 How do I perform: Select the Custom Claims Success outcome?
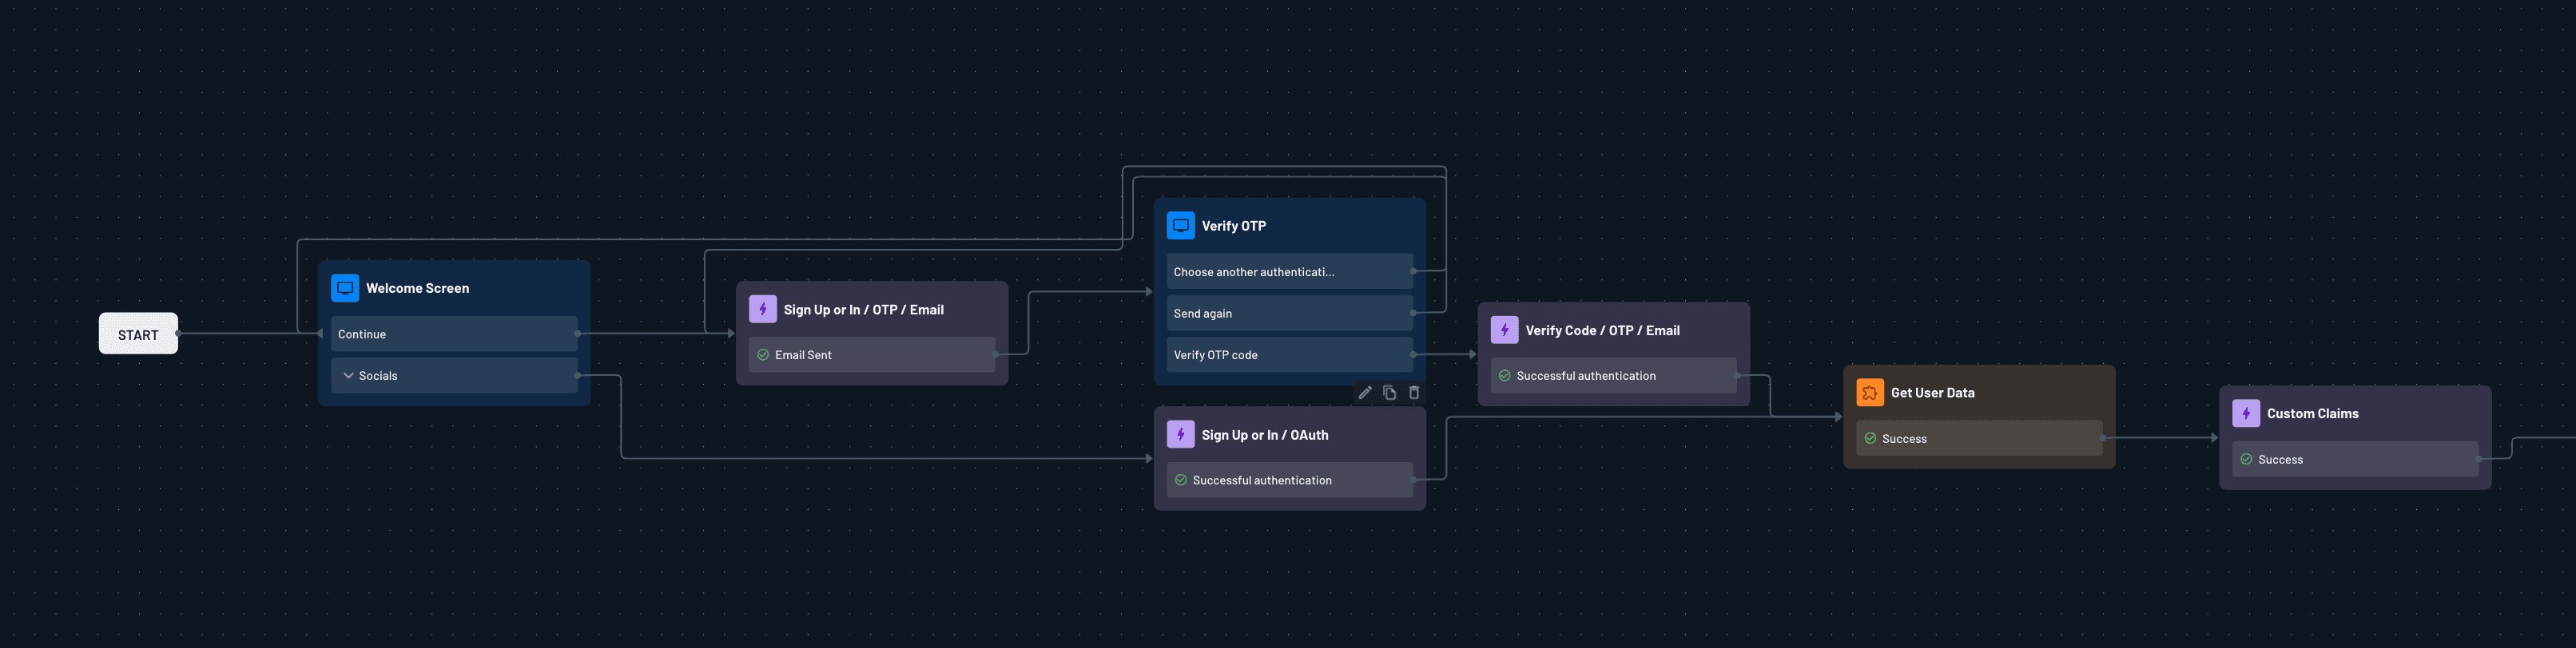click(2354, 460)
